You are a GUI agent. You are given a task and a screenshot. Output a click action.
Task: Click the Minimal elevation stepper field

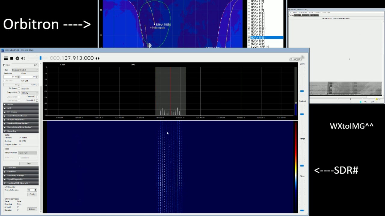[x=32, y=190]
